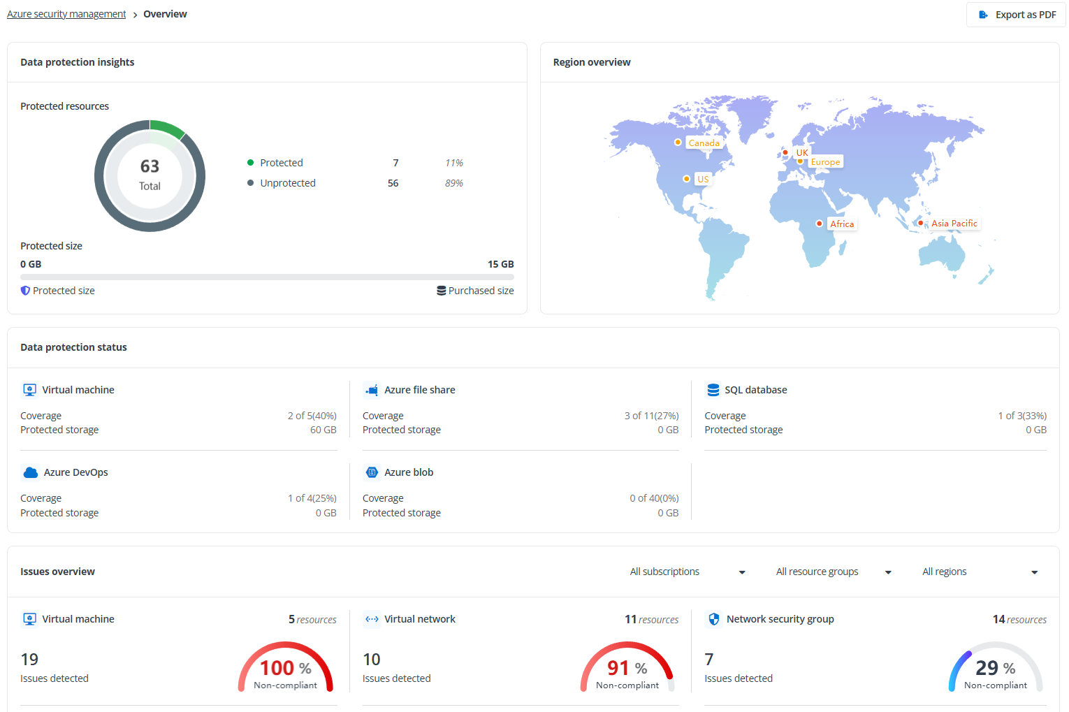Click the Purchased size database icon
1069x712 pixels.
point(439,290)
